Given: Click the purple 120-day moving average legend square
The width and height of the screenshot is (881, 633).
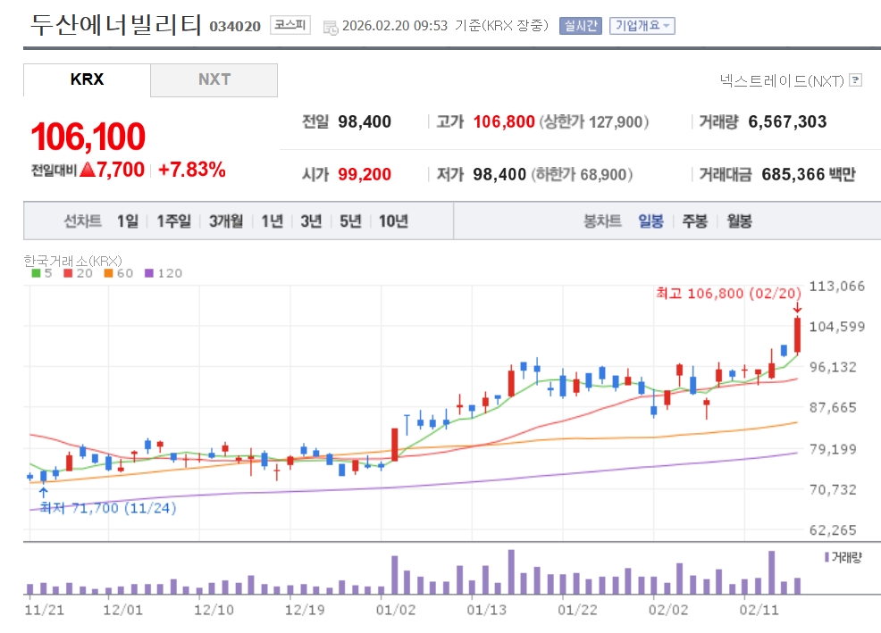Looking at the screenshot, I should [148, 273].
